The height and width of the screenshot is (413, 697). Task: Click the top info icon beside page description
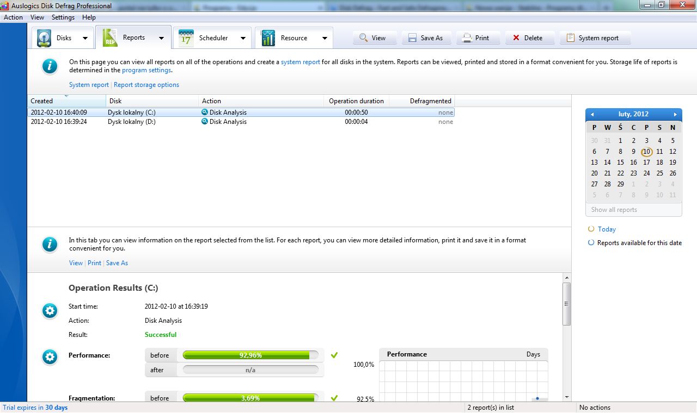[50, 66]
